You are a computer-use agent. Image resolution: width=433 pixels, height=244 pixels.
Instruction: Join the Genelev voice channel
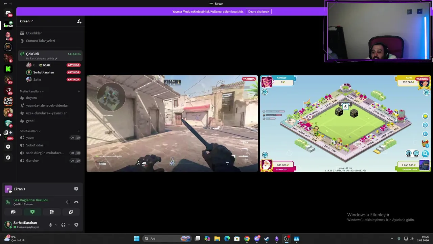coord(50,161)
